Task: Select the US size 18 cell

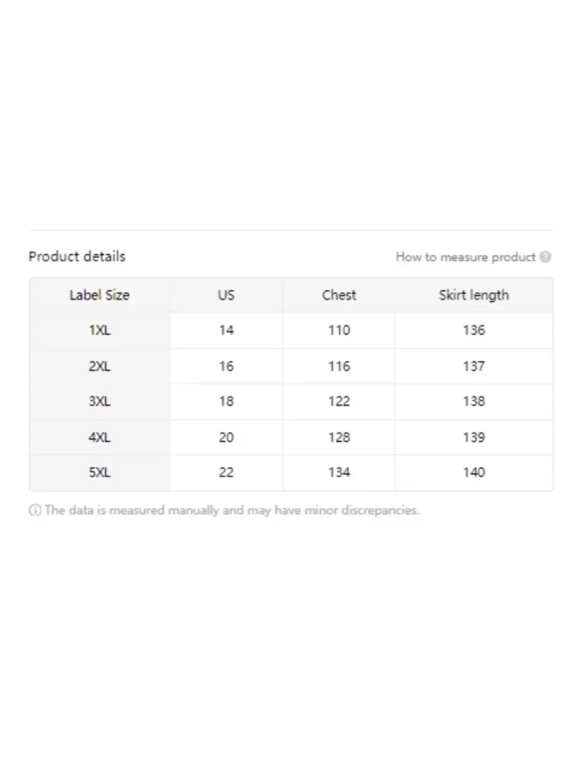Action: 226,401
